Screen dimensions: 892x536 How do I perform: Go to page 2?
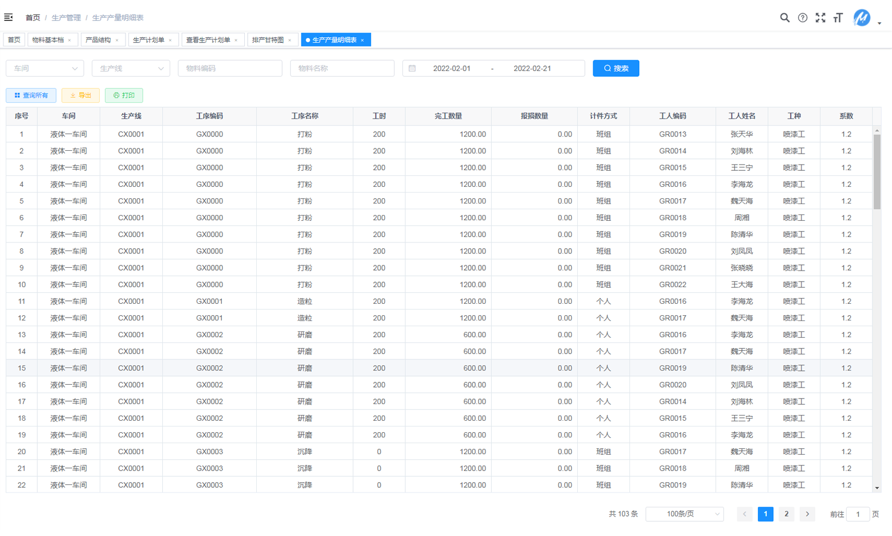coord(786,514)
